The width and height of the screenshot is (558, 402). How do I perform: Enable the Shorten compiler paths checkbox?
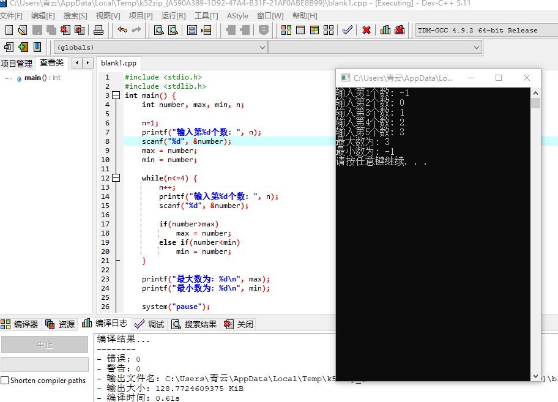pos(5,381)
